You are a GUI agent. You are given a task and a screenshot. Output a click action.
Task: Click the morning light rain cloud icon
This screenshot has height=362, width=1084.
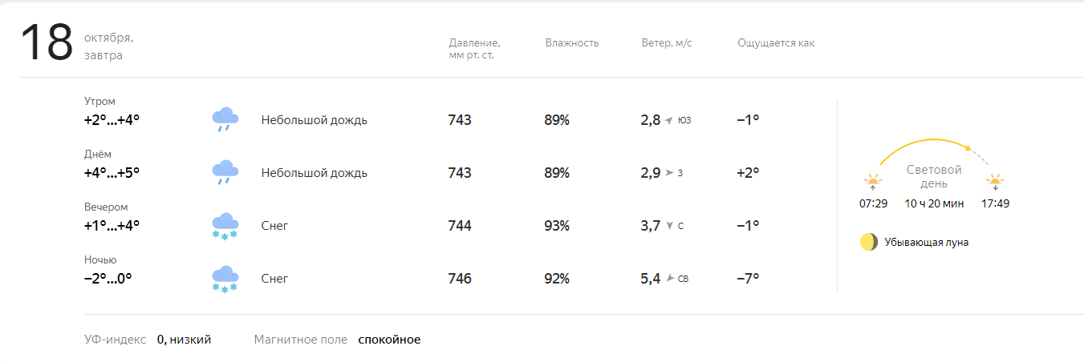pos(225,119)
